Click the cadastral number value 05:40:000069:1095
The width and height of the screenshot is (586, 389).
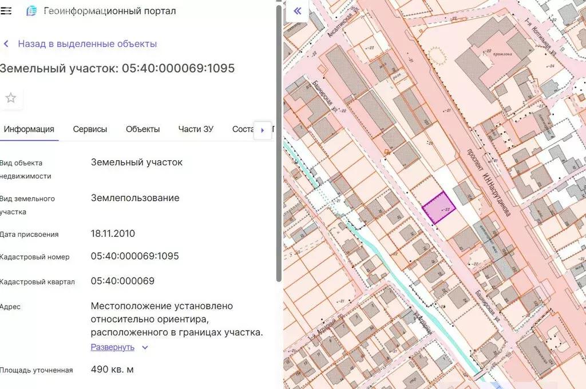click(x=133, y=256)
